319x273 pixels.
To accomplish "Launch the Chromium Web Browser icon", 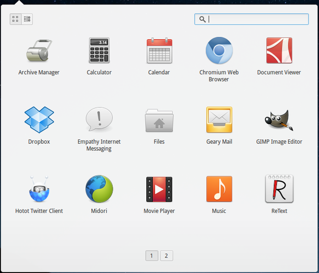I will click(x=219, y=50).
